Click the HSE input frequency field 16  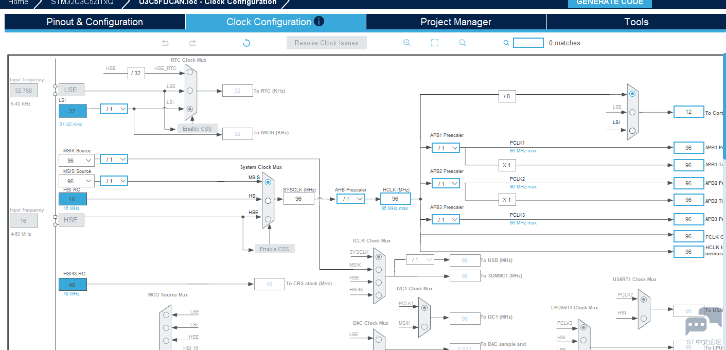click(x=24, y=221)
